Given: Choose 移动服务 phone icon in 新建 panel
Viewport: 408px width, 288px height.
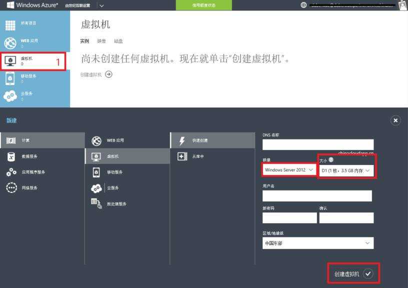Looking at the screenshot, I should [96, 172].
